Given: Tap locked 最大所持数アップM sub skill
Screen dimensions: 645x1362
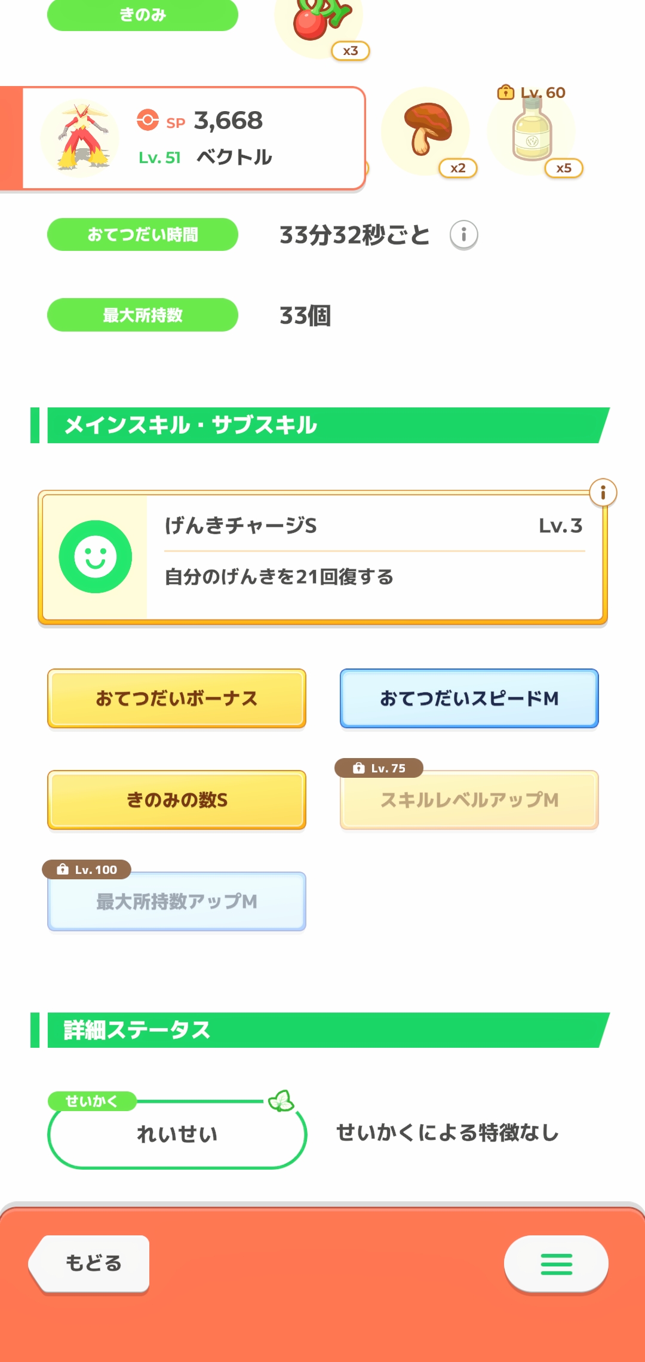Looking at the screenshot, I should tap(177, 901).
